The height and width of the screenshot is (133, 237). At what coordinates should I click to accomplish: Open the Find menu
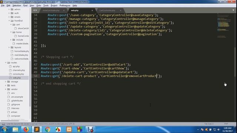coord(25,6)
